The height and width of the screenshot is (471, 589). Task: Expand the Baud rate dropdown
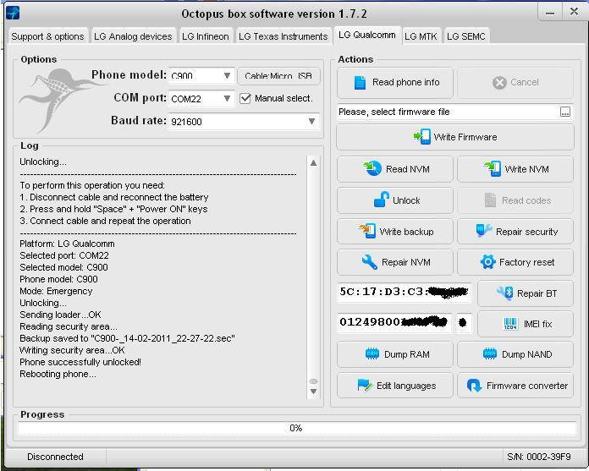311,121
